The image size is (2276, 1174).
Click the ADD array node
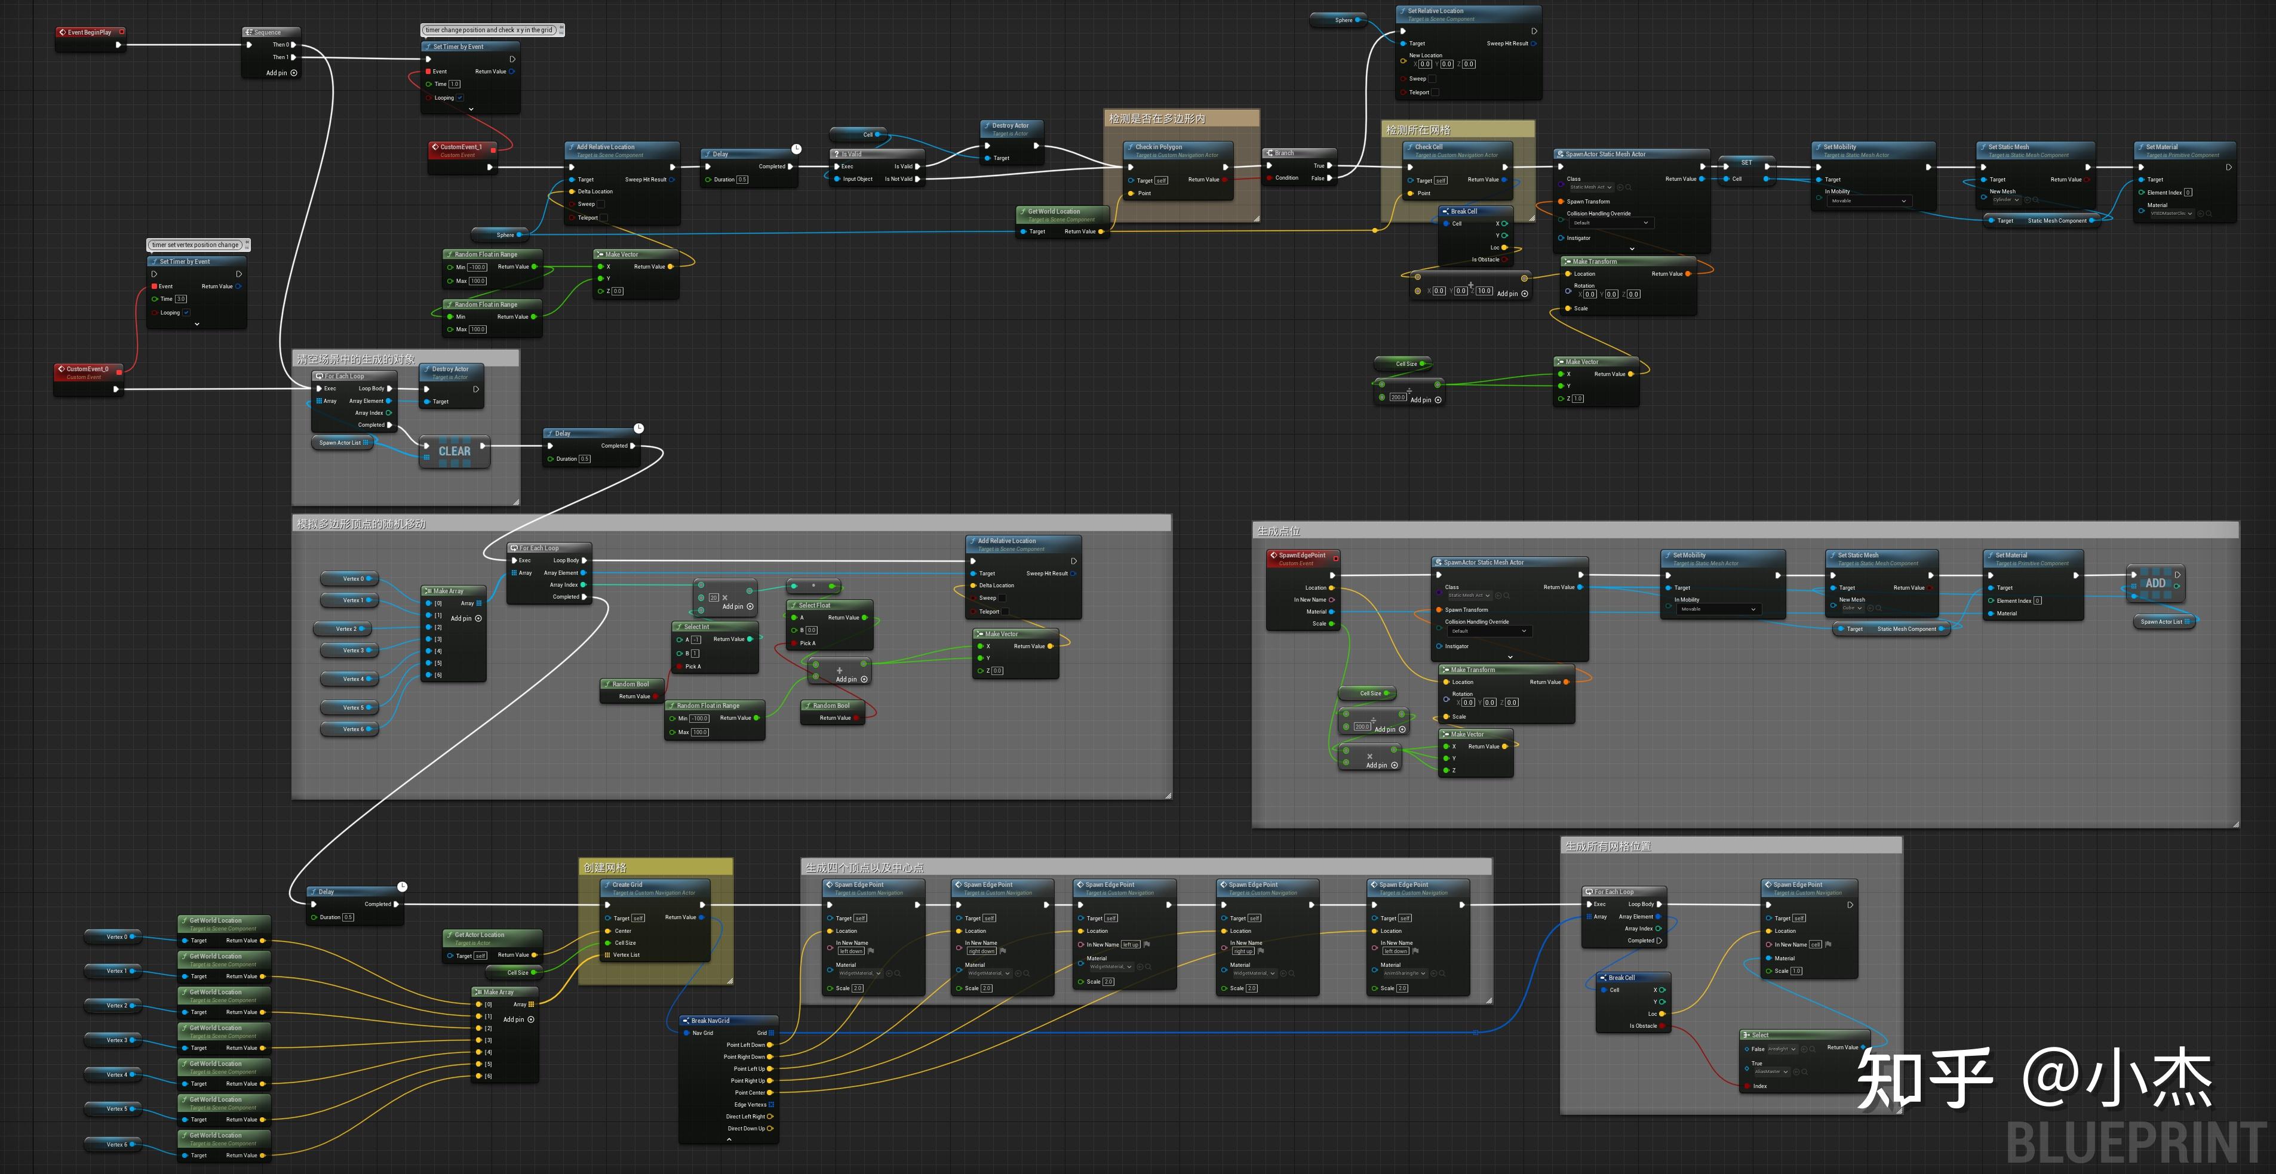coord(2155,584)
